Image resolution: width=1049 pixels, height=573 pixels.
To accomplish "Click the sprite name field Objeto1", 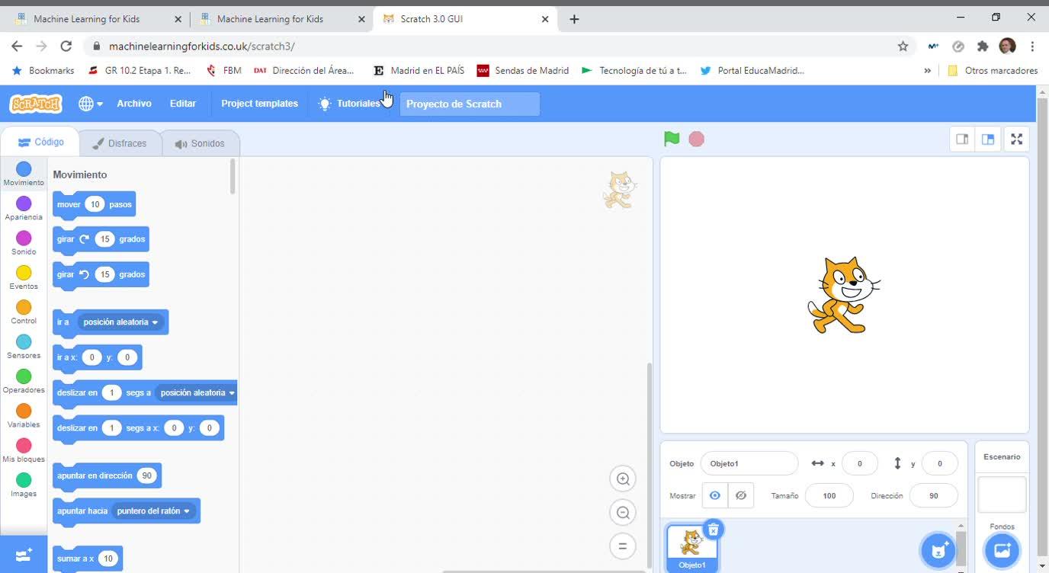I will [x=749, y=463].
